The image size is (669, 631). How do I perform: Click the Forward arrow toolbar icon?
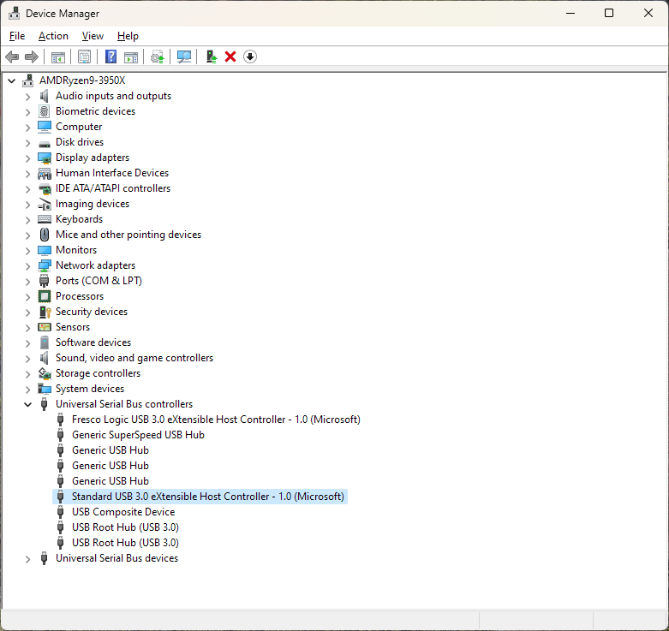[x=32, y=57]
